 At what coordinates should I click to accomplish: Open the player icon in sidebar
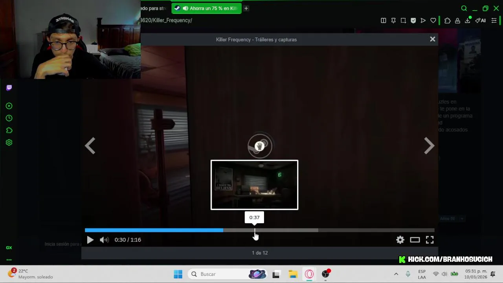pos(9,106)
